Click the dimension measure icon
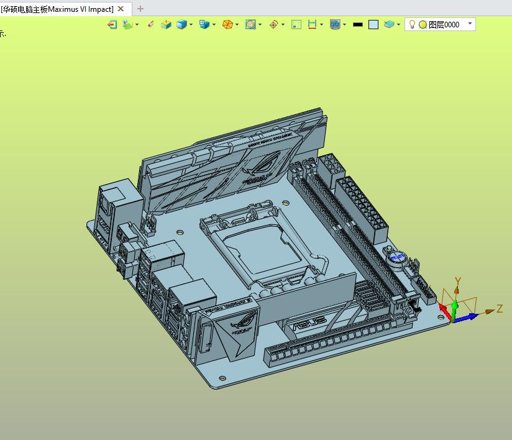This screenshot has width=512, height=440. (312, 24)
